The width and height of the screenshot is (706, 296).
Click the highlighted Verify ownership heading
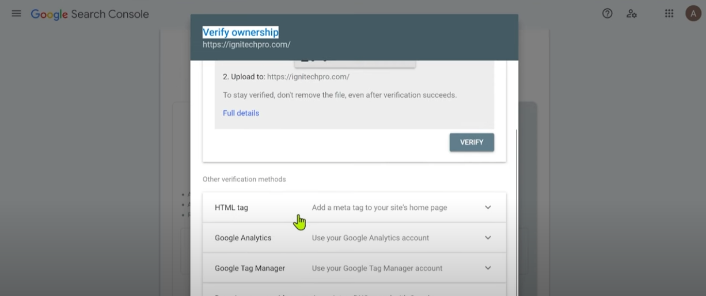pyautogui.click(x=240, y=32)
